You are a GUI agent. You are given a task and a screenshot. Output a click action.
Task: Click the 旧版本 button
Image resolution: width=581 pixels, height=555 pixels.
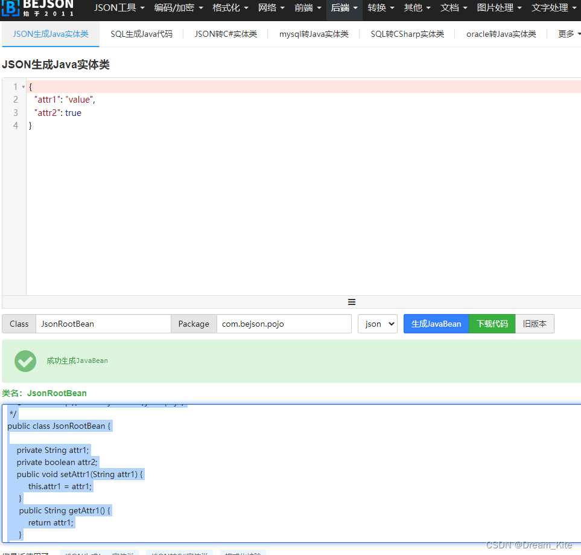point(535,324)
